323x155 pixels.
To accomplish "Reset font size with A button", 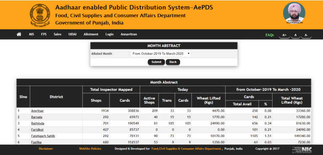I will [295, 35].
